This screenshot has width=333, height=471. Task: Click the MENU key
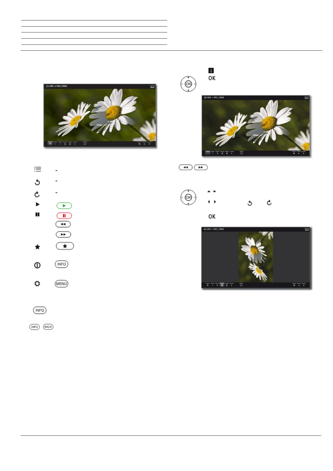[62, 284]
